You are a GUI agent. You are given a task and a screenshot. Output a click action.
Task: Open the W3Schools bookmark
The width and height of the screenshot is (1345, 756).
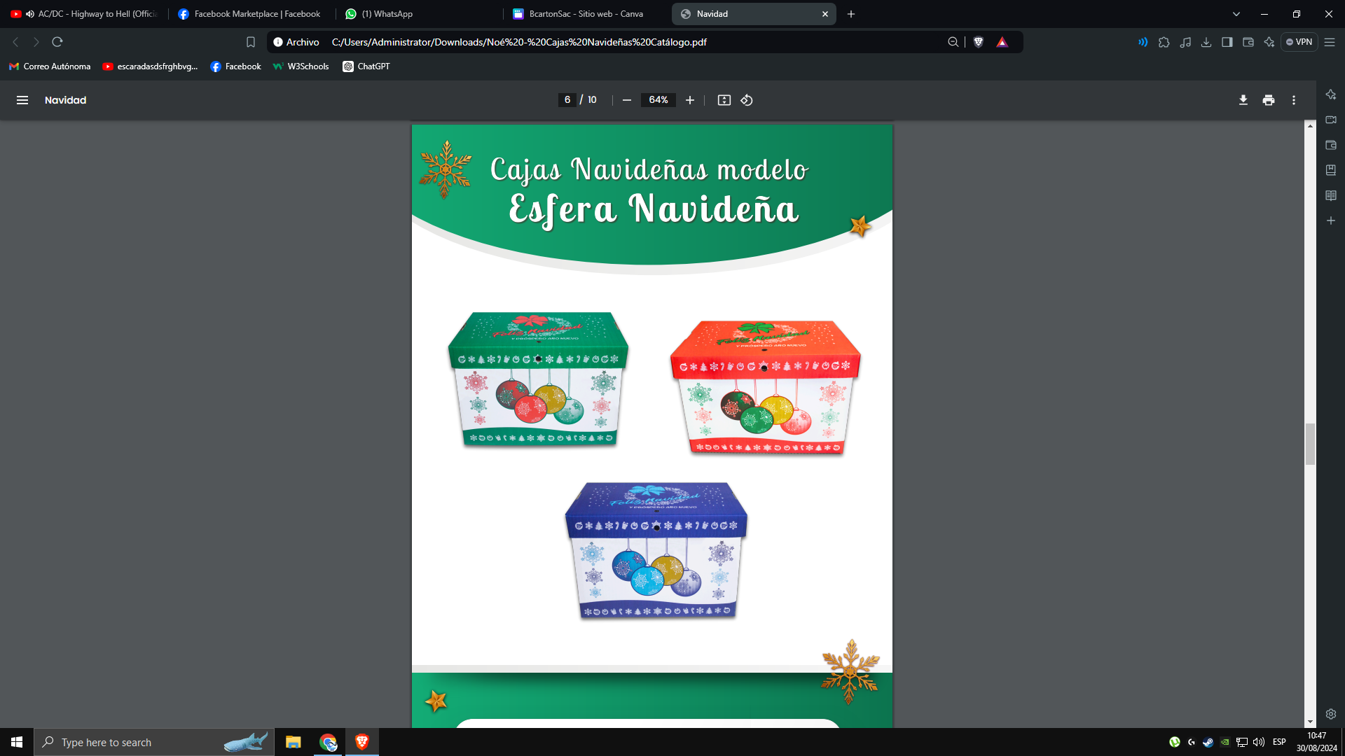pos(301,66)
